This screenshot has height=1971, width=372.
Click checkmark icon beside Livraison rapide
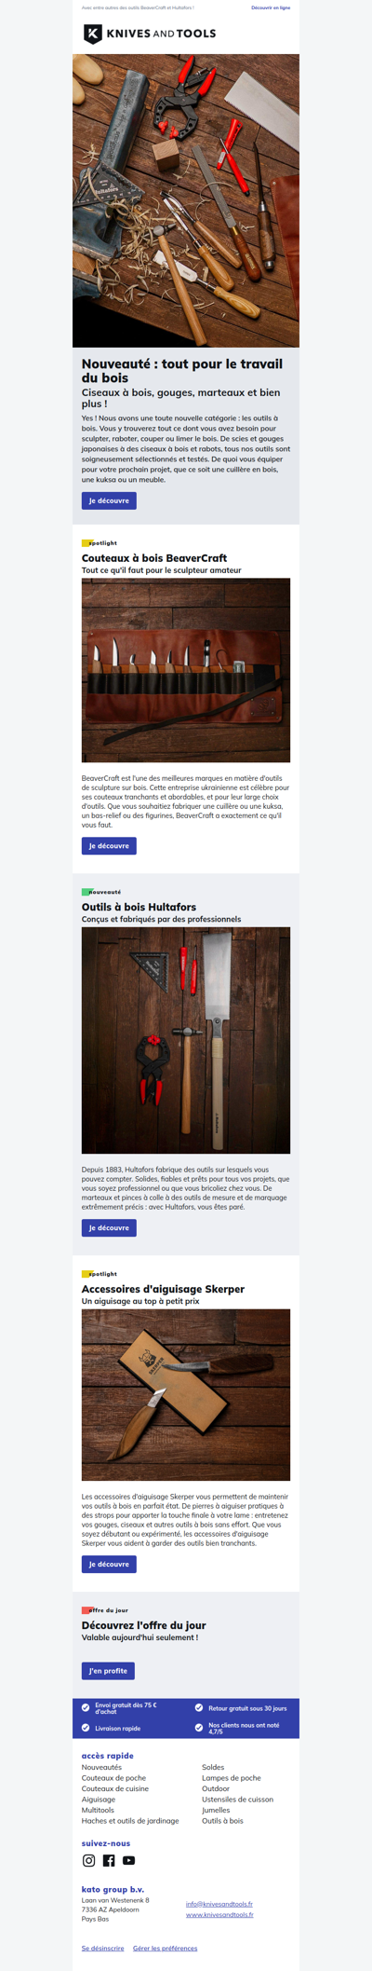(x=86, y=1728)
